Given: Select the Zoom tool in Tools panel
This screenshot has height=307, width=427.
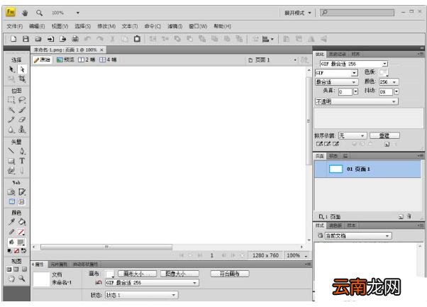Looking at the screenshot, I should (x=22, y=279).
